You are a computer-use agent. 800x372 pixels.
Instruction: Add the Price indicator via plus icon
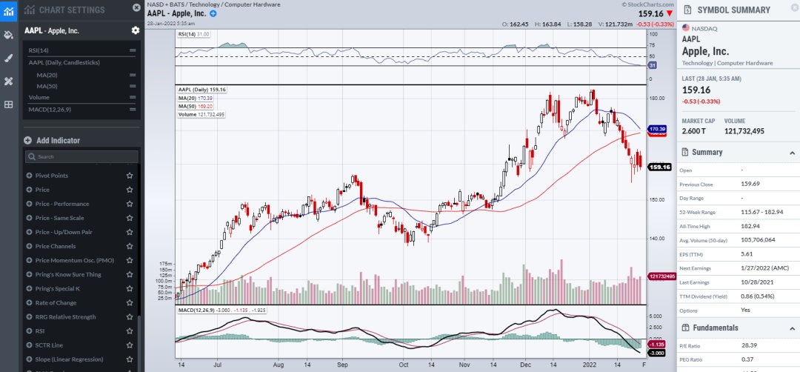tap(29, 190)
